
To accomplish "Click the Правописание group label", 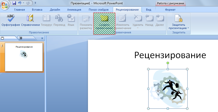I will click(x=39, y=32).
